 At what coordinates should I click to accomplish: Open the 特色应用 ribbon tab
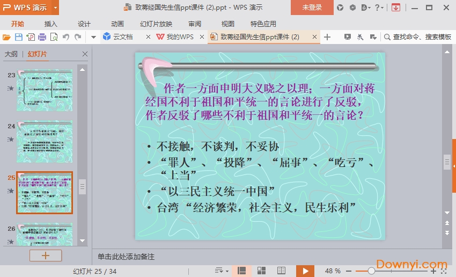coord(263,24)
